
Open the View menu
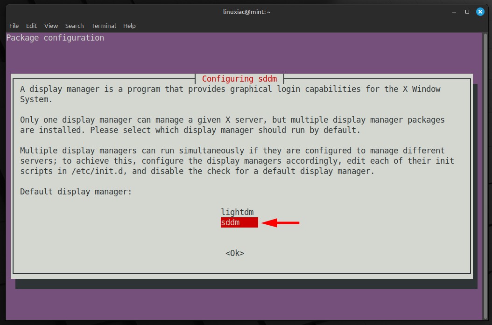(51, 26)
